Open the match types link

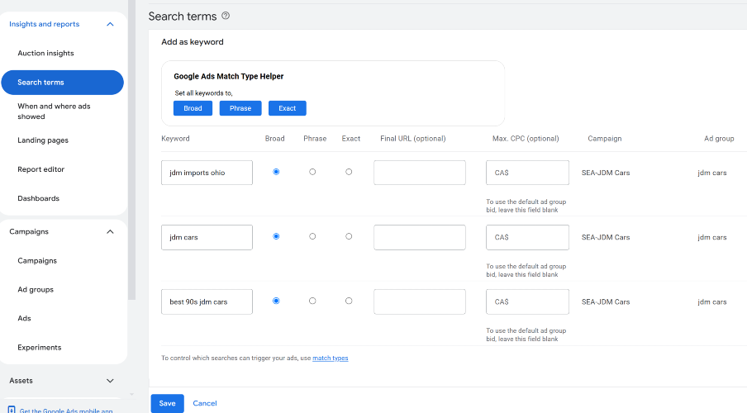point(331,358)
